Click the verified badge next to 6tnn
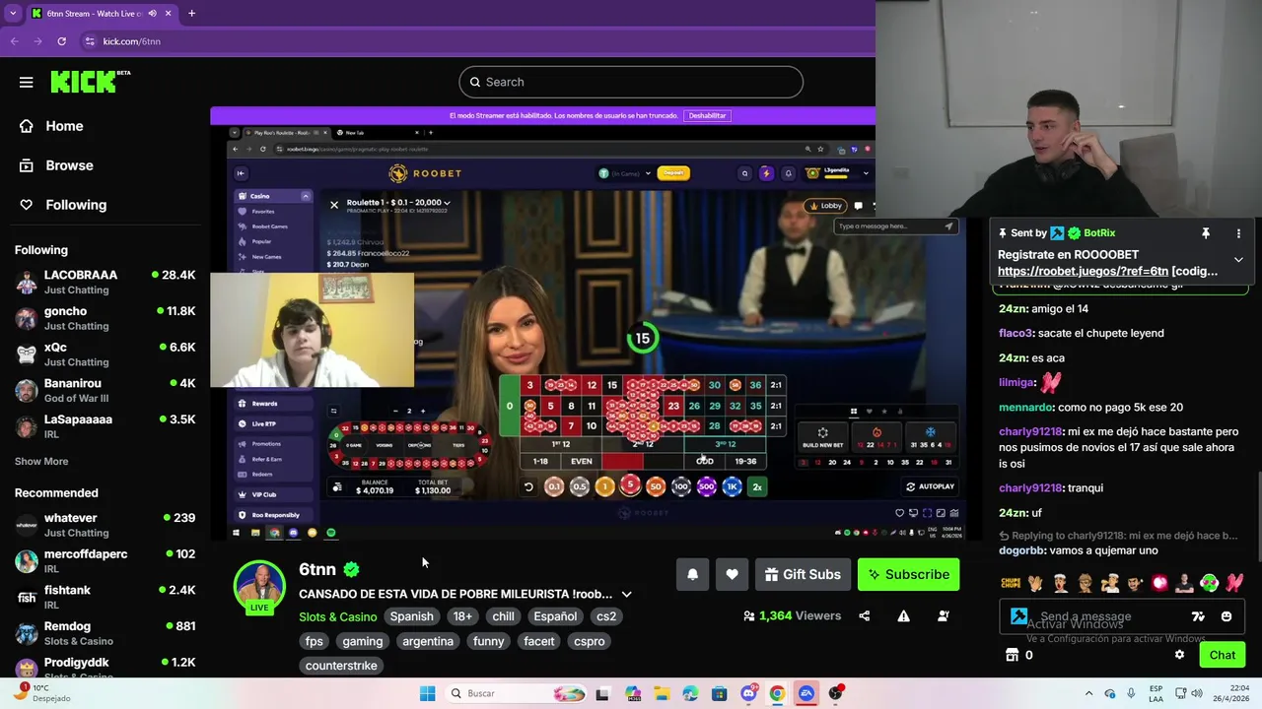Viewport: 1262px width, 709px height. [351, 569]
